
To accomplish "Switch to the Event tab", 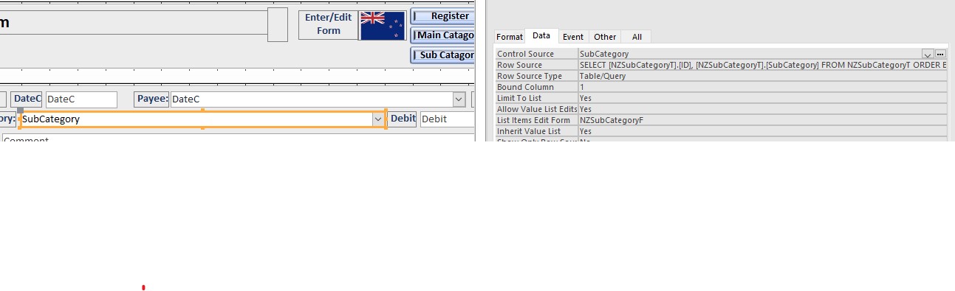I will tap(573, 37).
